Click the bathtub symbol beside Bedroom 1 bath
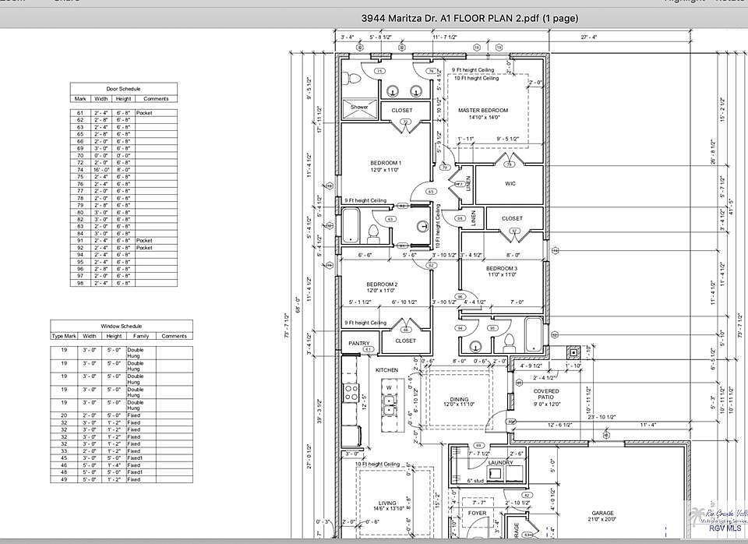The height and width of the screenshot is (544, 748). [351, 225]
